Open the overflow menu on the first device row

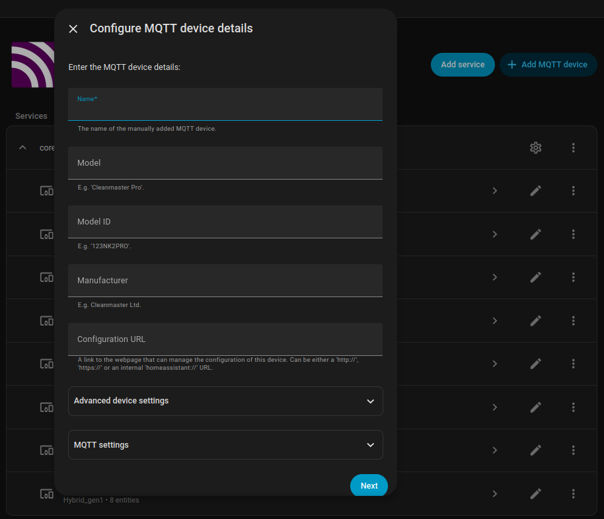pyautogui.click(x=573, y=191)
